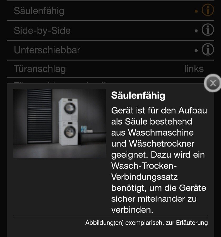Click the lower washing machine in the image
221x237 pixels.
pos(68,133)
